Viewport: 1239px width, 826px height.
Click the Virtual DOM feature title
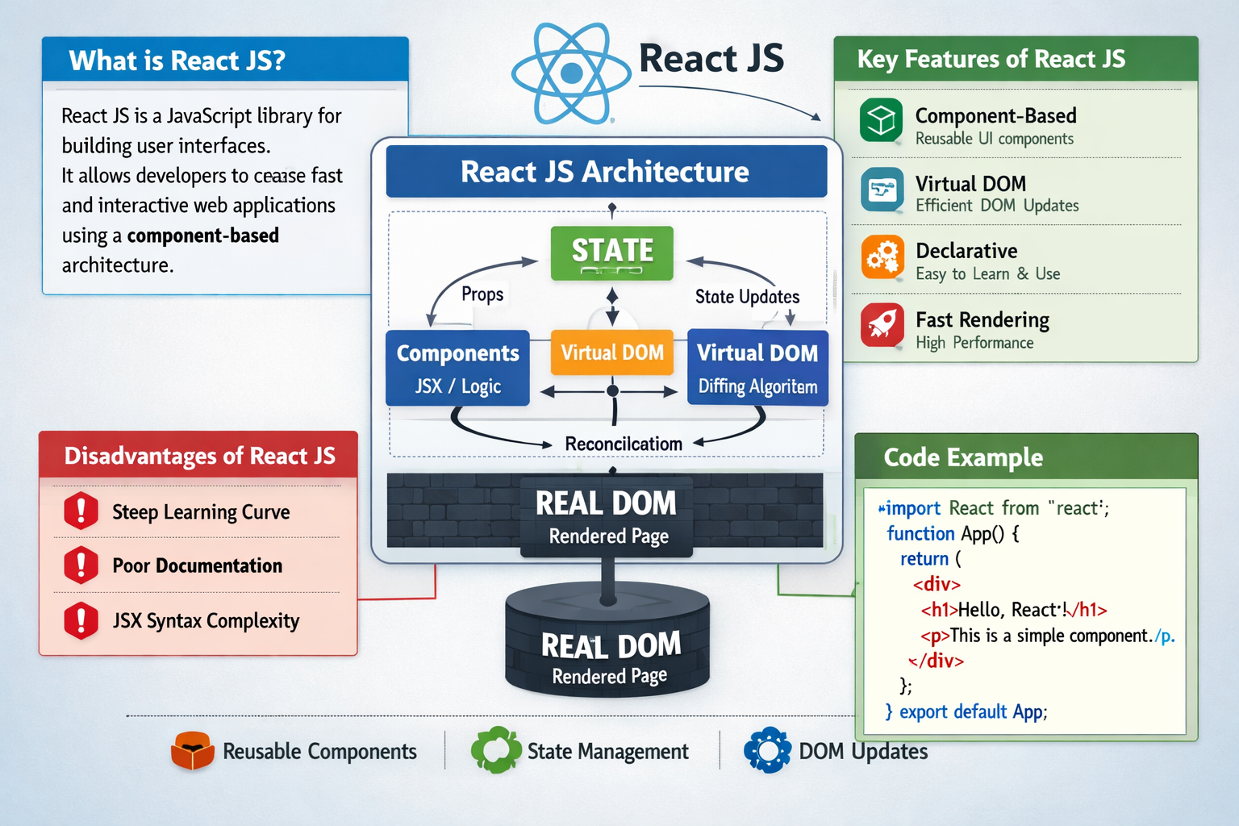970,184
